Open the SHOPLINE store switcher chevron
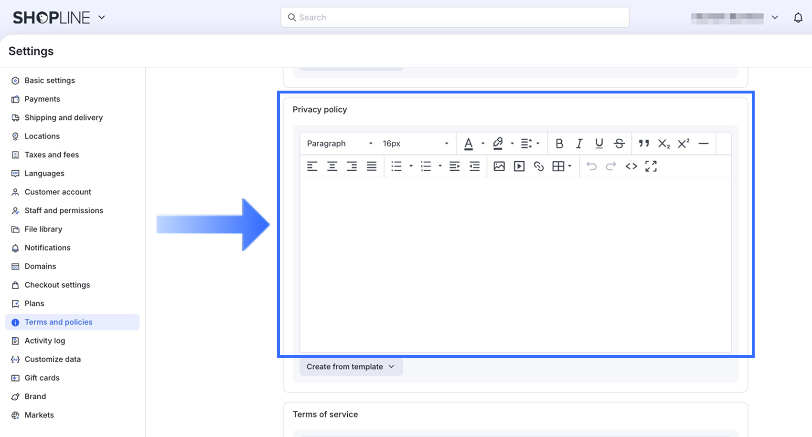This screenshot has height=437, width=812. [x=102, y=18]
